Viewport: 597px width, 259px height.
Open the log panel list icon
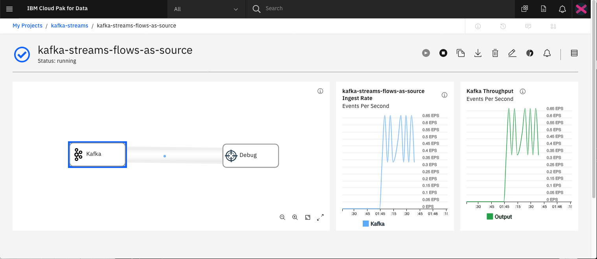coord(574,53)
